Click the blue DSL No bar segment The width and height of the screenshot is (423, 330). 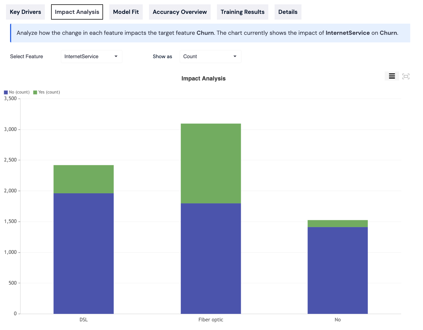83,253
